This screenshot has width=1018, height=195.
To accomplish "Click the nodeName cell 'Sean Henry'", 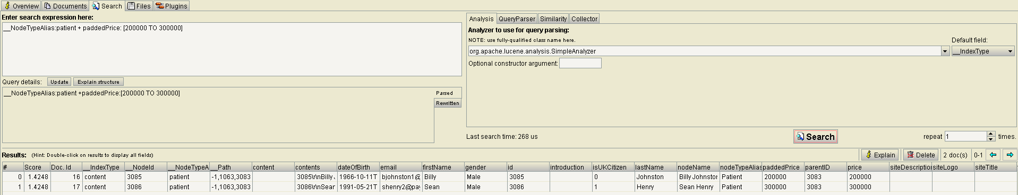I will [698, 187].
